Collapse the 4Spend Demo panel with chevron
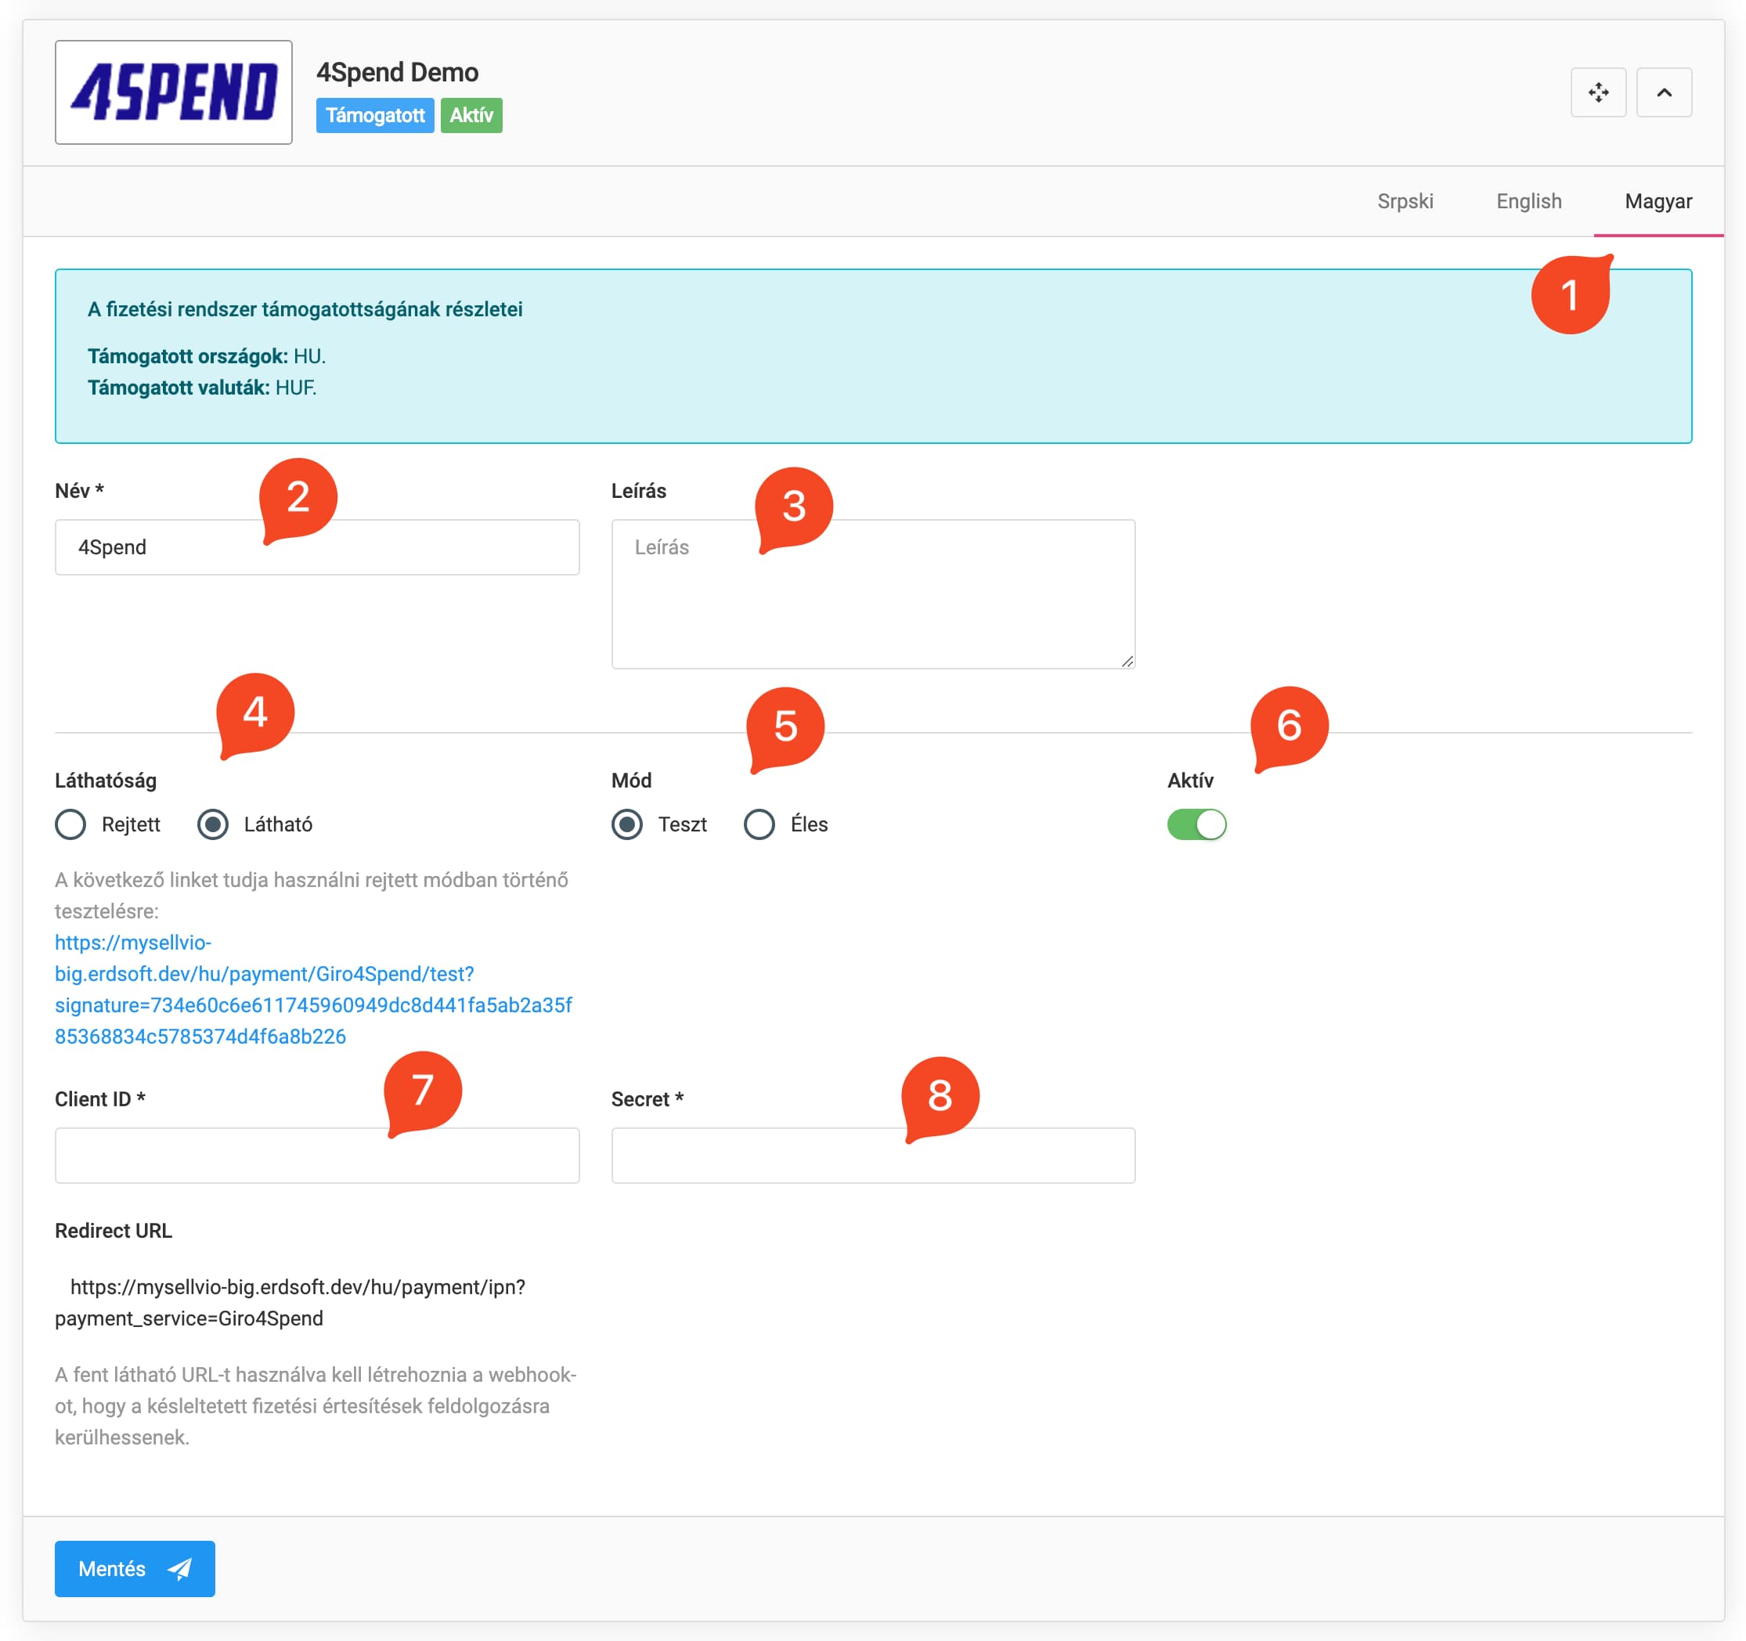The height and width of the screenshot is (1641, 1746). point(1664,92)
